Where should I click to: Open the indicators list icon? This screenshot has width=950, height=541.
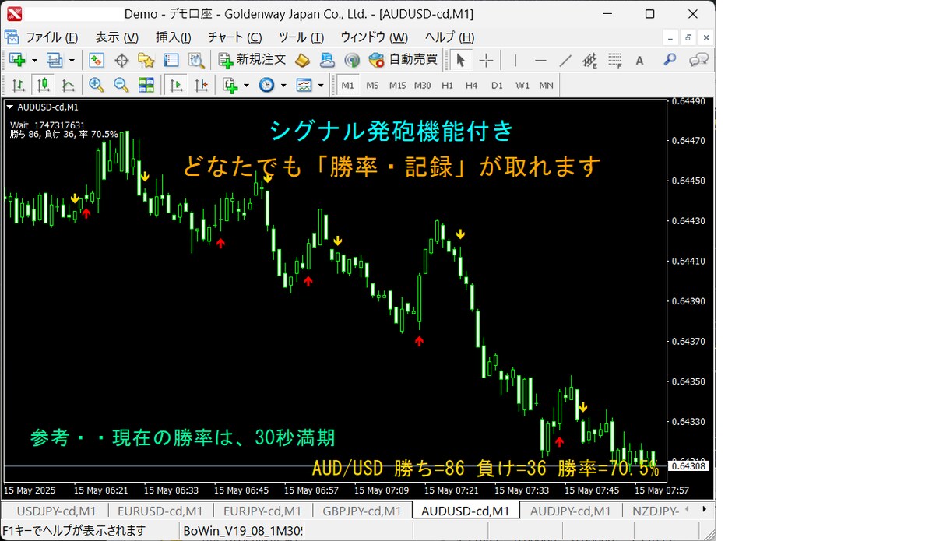(230, 85)
